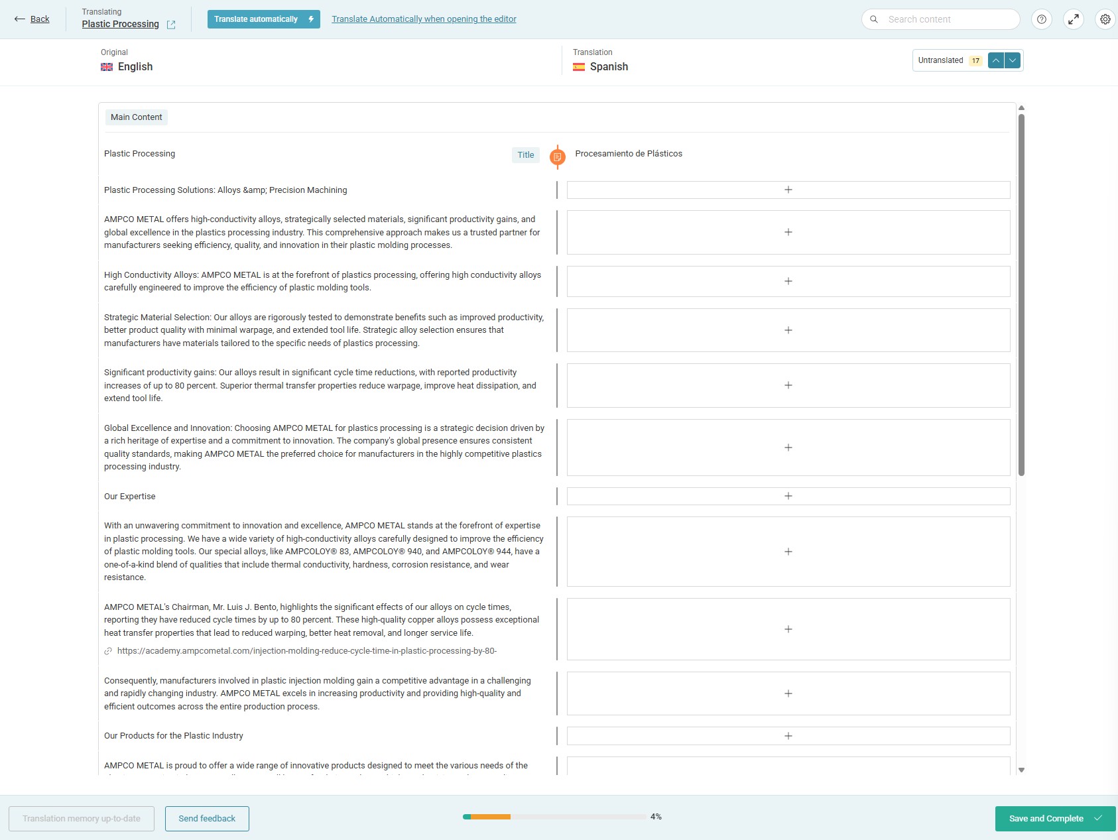Add translation for Plastic Processing Solutions heading
The width and height of the screenshot is (1118, 840).
coord(788,190)
